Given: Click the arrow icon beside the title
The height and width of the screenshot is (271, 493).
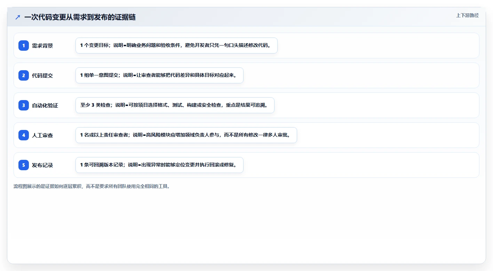Looking at the screenshot, I should [18, 17].
